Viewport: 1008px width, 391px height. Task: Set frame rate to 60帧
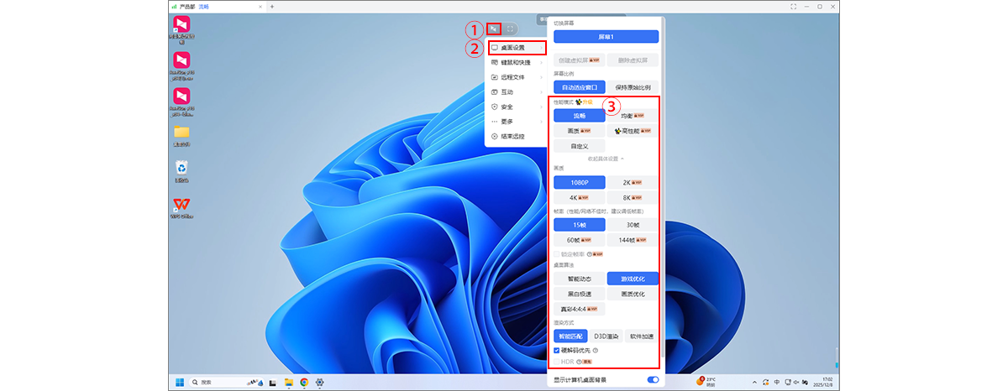tap(579, 240)
